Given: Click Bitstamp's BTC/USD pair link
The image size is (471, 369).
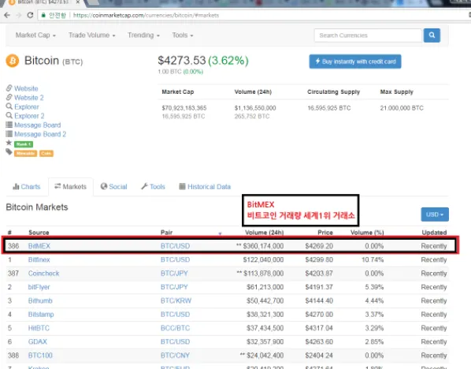Looking at the screenshot, I should point(175,315).
